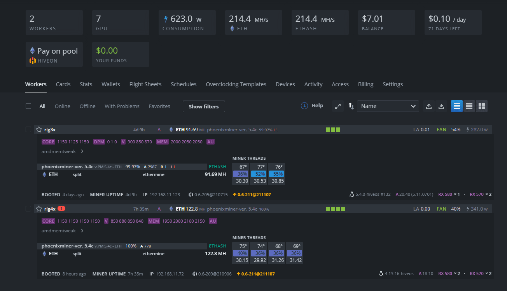Tick the rig3x worker checkbox
The image size is (507, 291).
point(28,129)
